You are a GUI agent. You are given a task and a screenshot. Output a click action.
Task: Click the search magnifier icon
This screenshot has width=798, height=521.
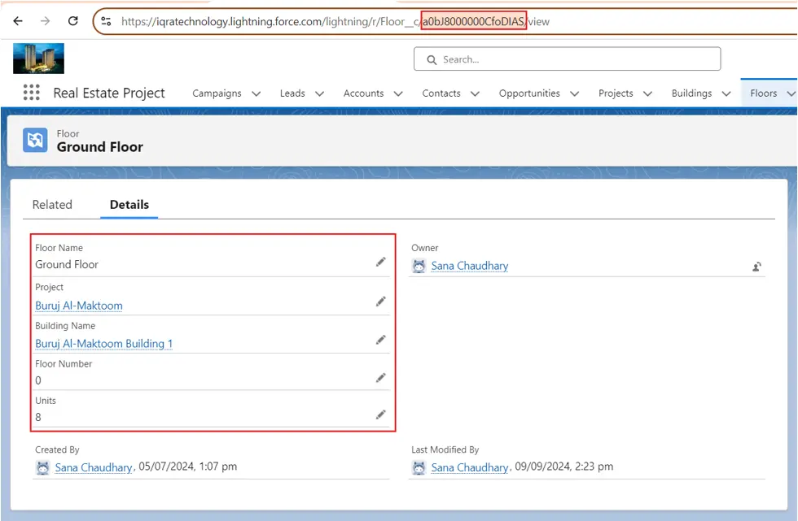point(432,60)
